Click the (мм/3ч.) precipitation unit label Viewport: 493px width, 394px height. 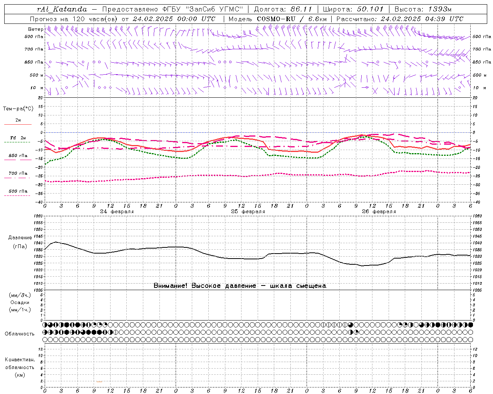click(20, 295)
